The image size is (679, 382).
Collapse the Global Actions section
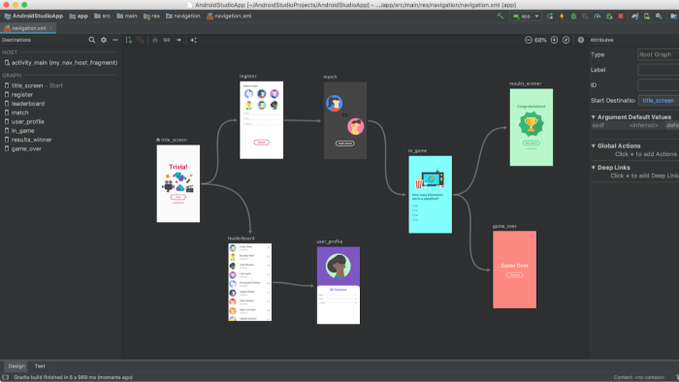(x=594, y=145)
